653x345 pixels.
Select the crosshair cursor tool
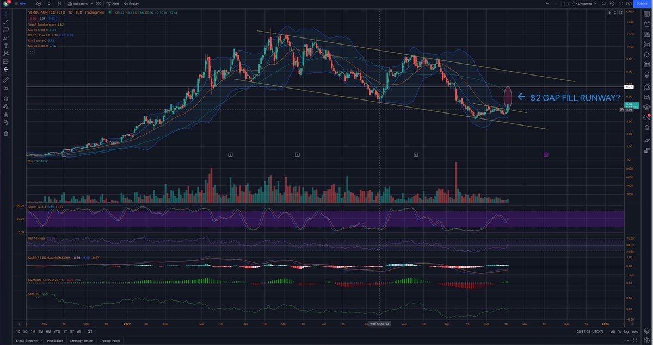(6, 14)
